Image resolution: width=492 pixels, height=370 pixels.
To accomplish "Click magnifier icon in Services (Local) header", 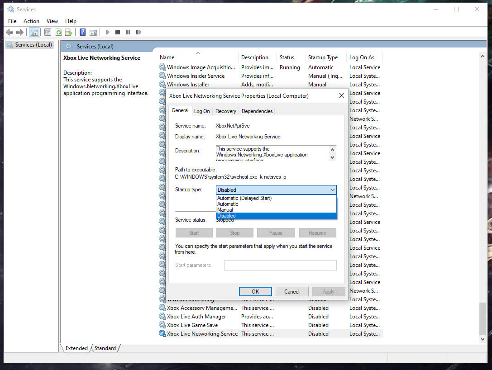I will click(x=69, y=47).
